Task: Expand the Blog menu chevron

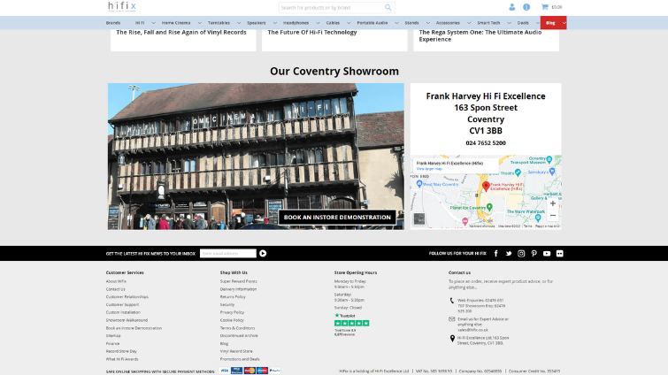Action: click(564, 23)
